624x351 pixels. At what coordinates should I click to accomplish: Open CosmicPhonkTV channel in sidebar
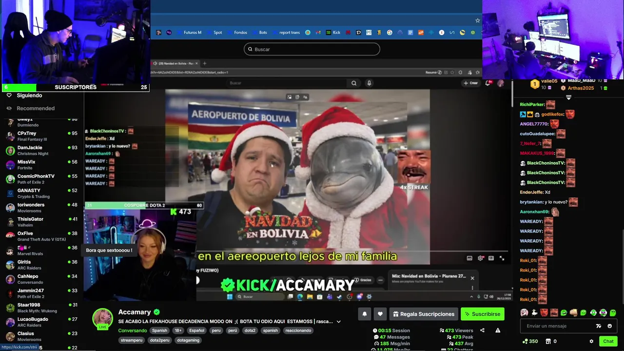[41, 179]
